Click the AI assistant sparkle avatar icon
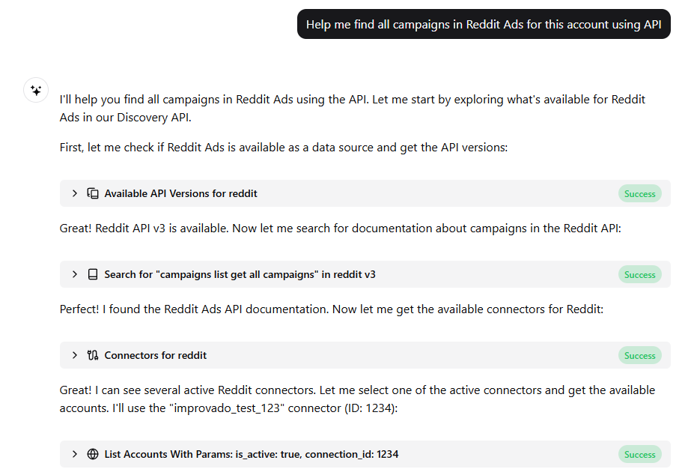Screen dimensions: 697x475 click(36, 91)
